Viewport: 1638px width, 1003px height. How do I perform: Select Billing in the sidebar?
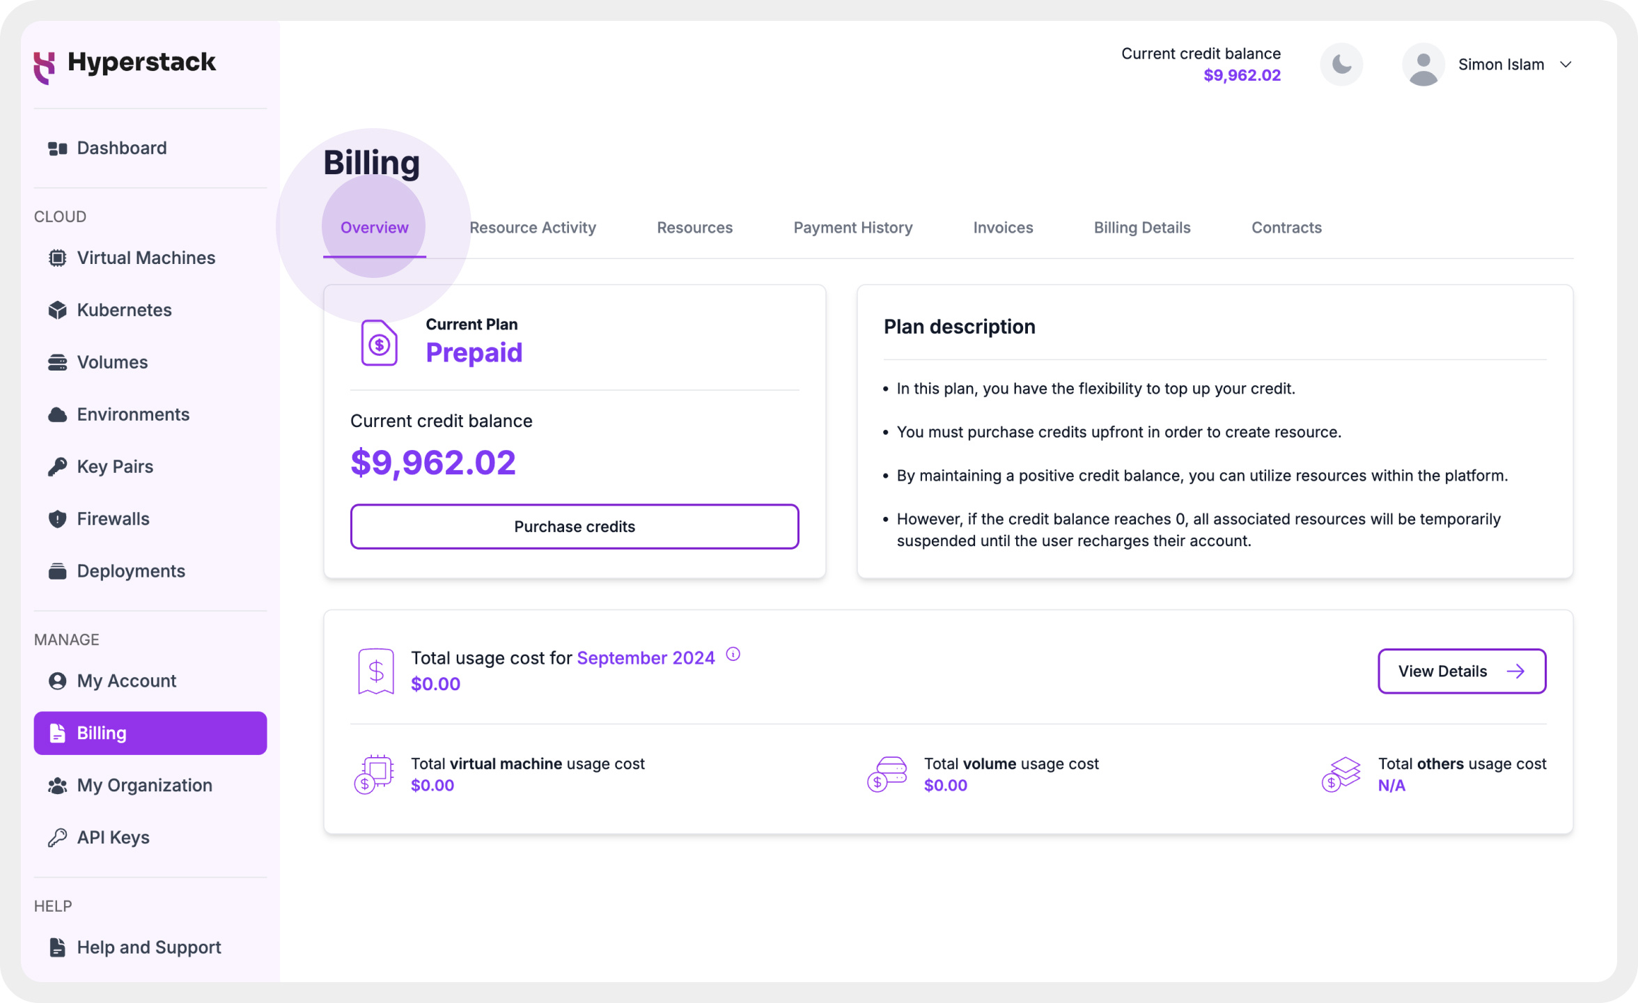(150, 733)
